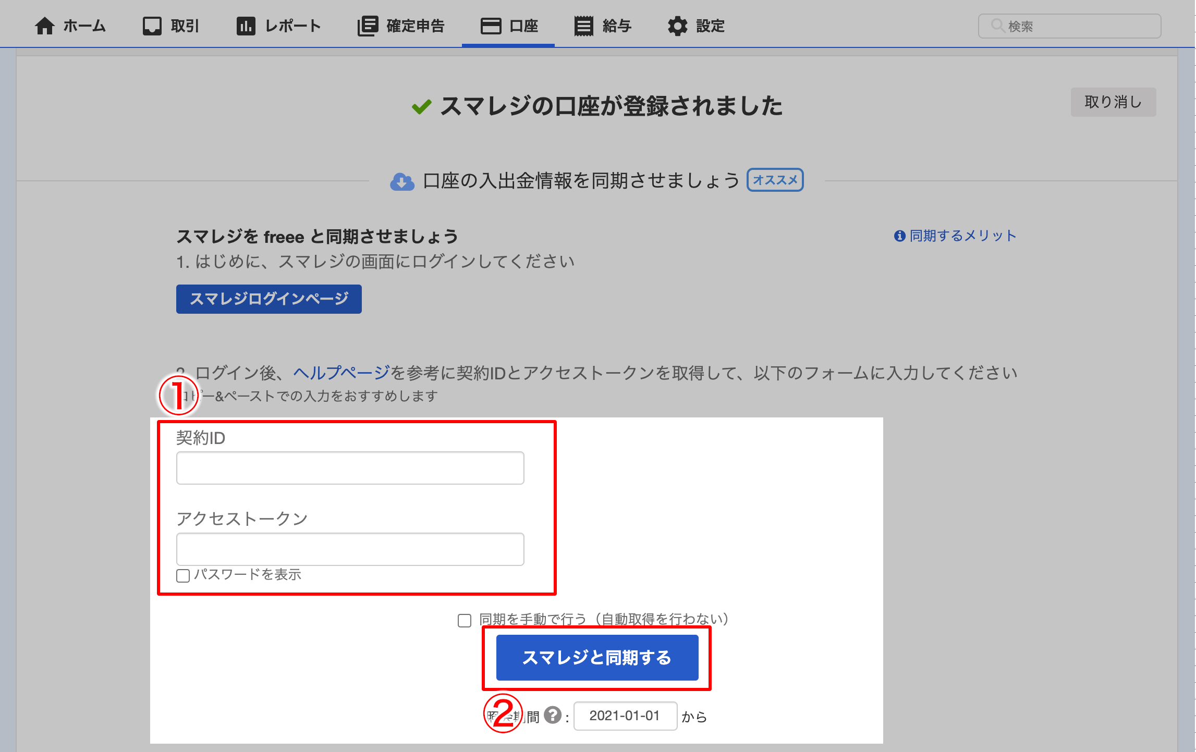This screenshot has width=1196, height=752.
Task: Click the 契約ID input field
Action: [x=350, y=468]
